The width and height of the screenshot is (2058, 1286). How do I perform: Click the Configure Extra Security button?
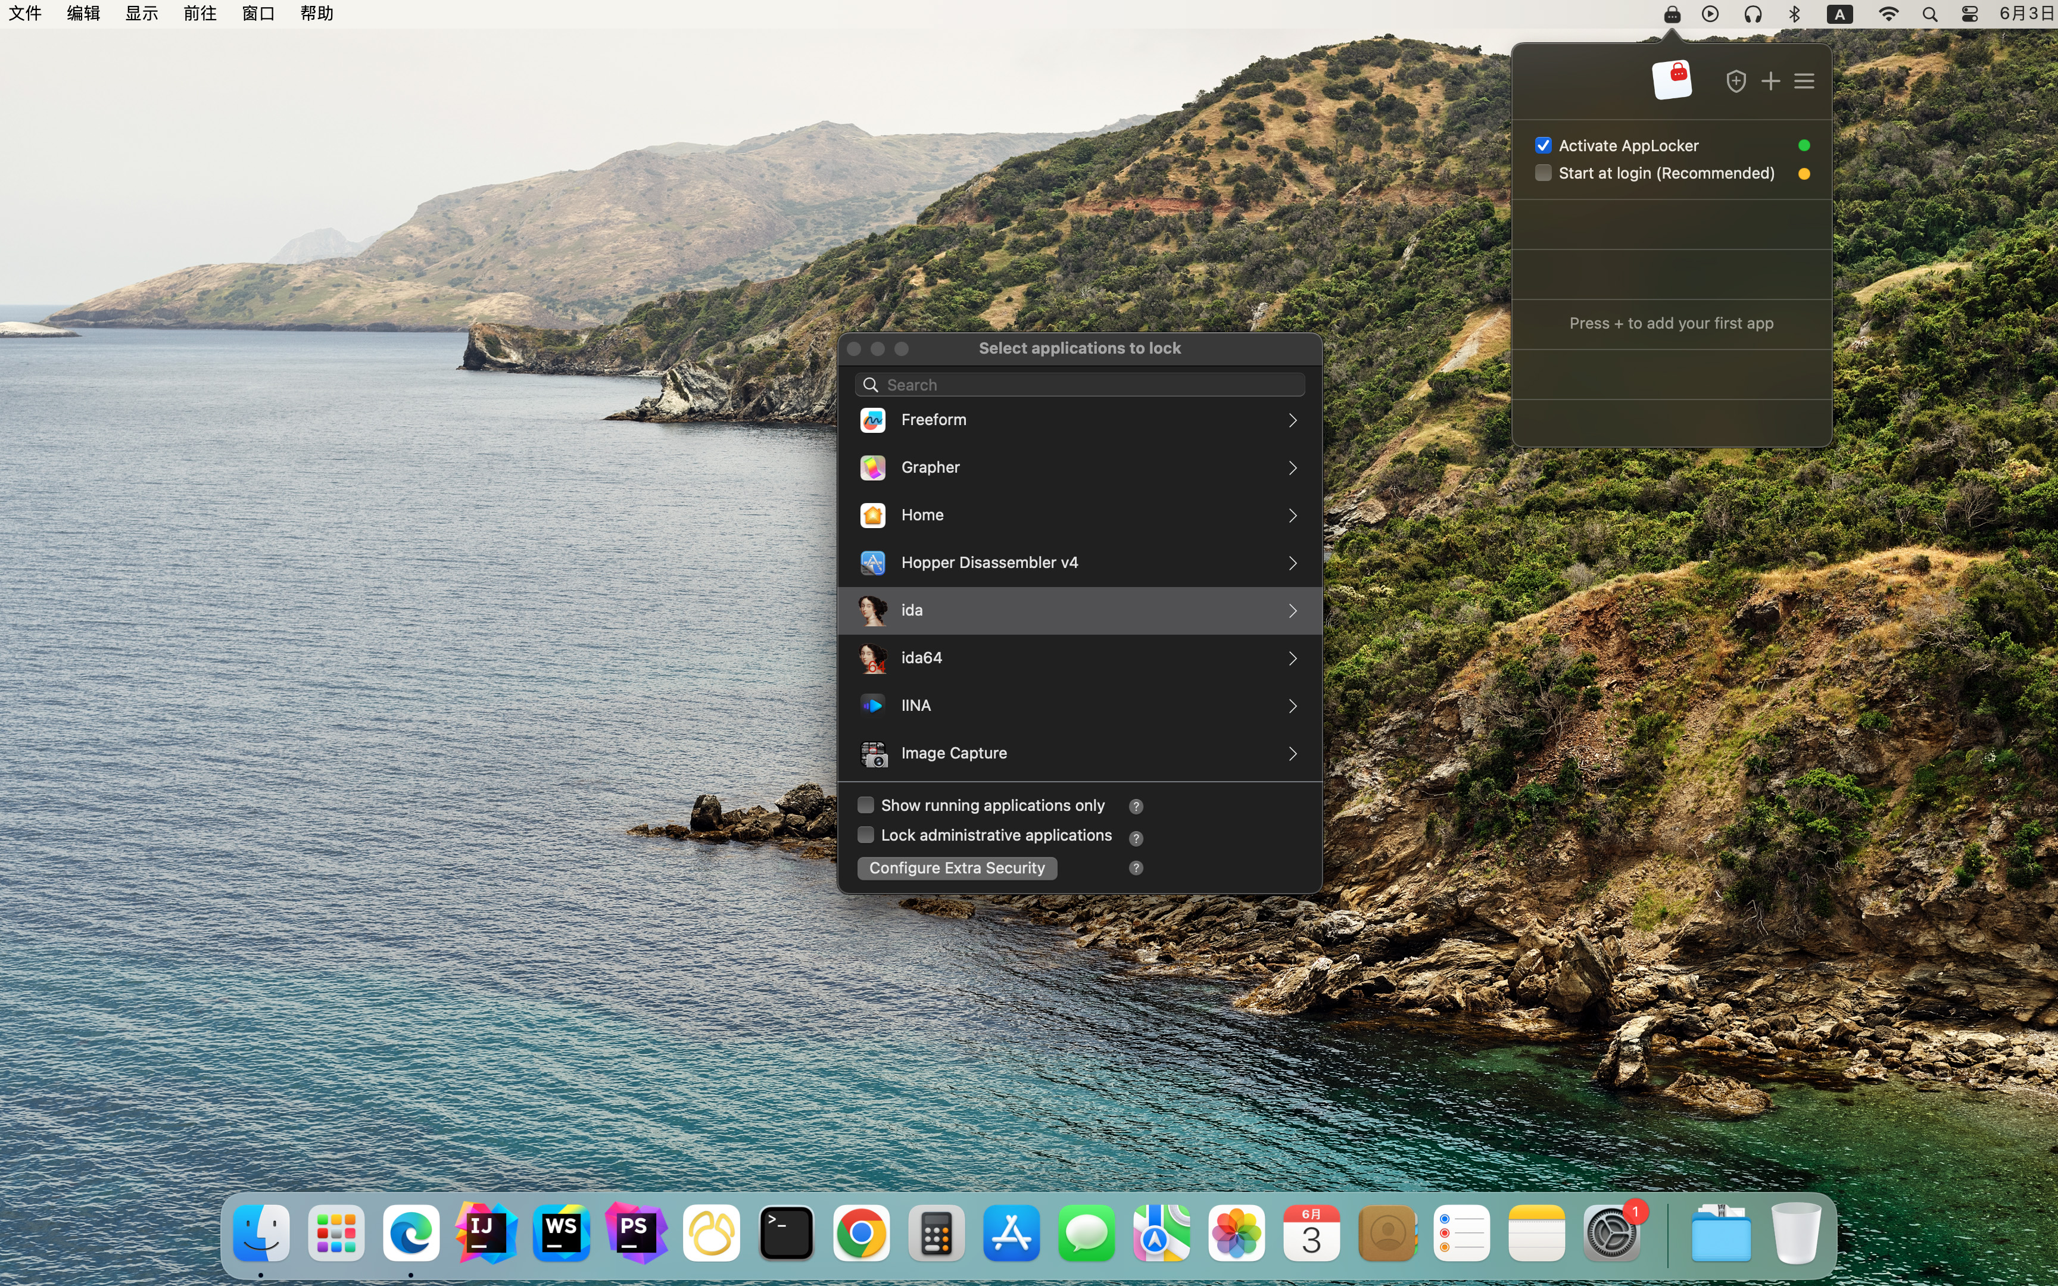click(957, 867)
